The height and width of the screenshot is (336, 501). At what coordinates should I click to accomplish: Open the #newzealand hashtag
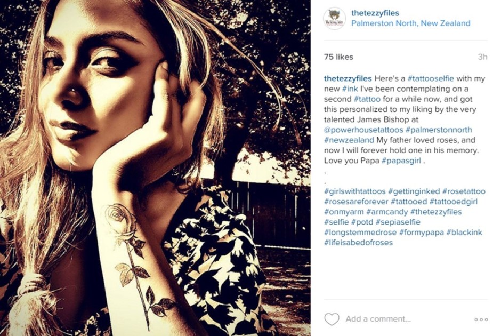coord(349,140)
